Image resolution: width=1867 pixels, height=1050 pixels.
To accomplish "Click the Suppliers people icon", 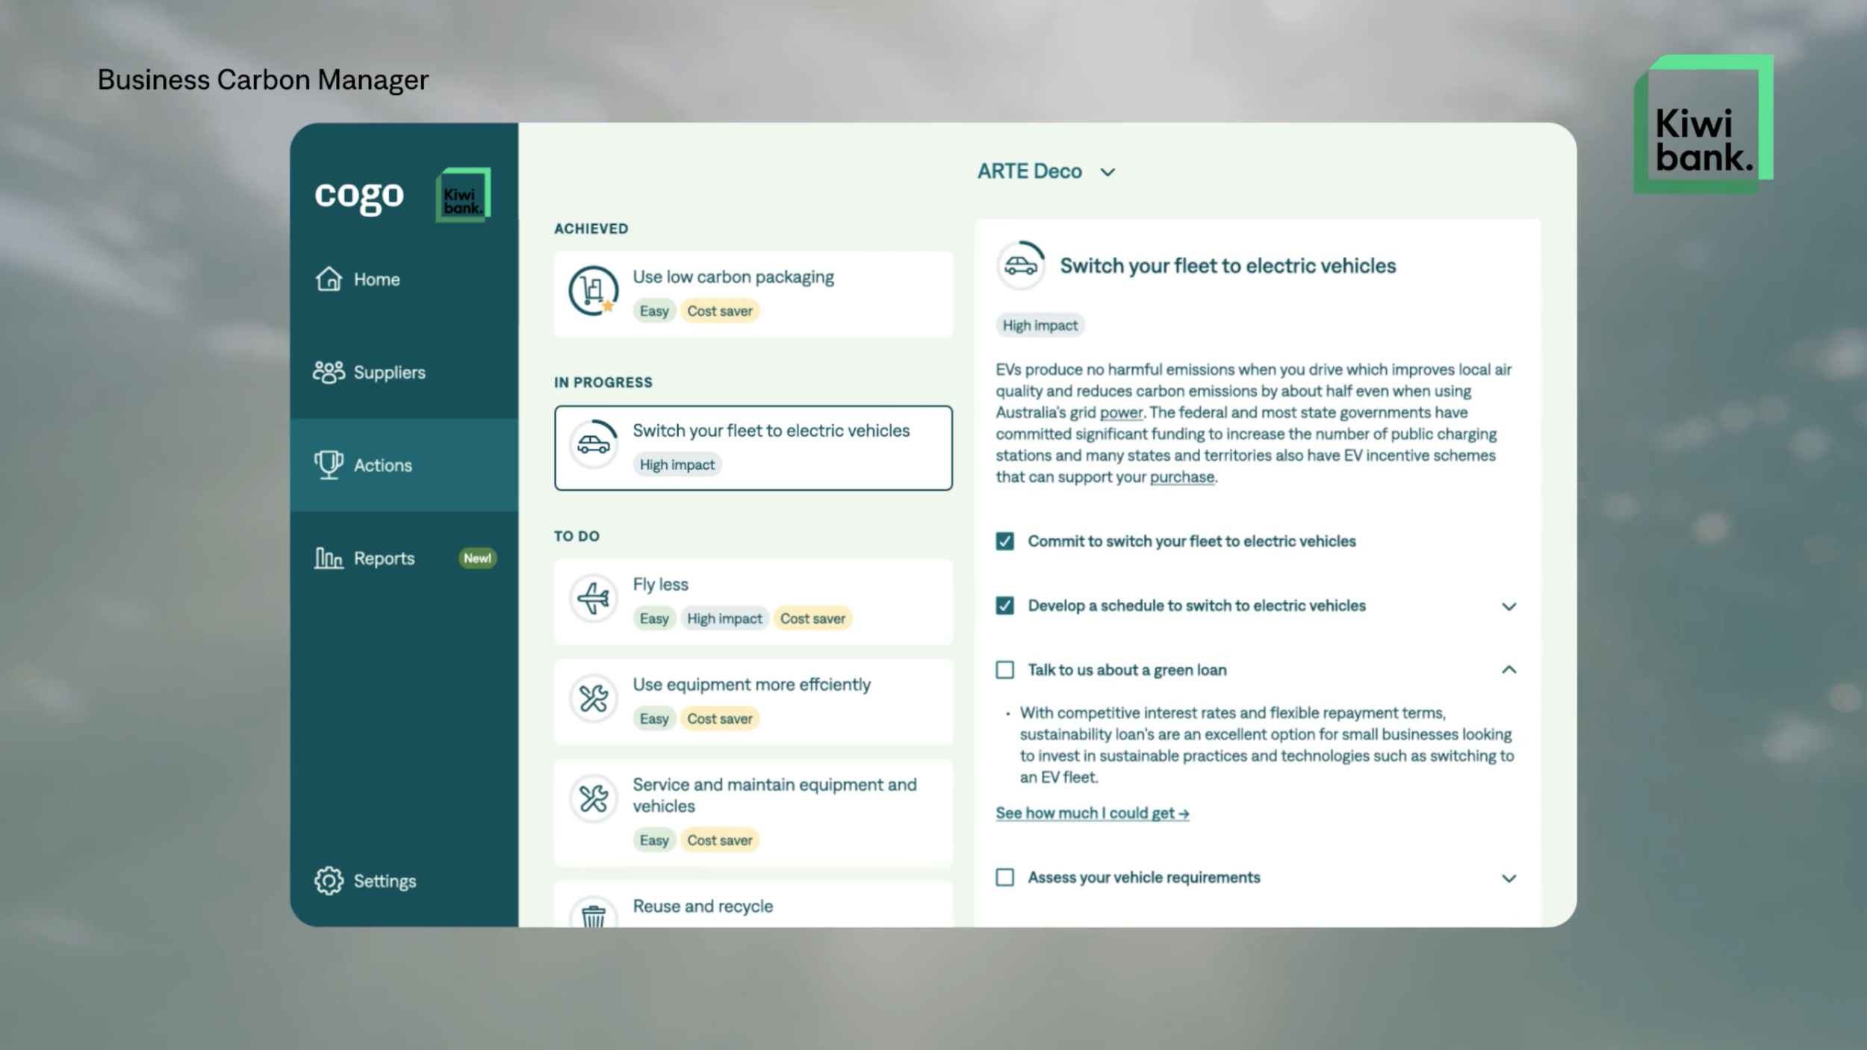I will (329, 372).
